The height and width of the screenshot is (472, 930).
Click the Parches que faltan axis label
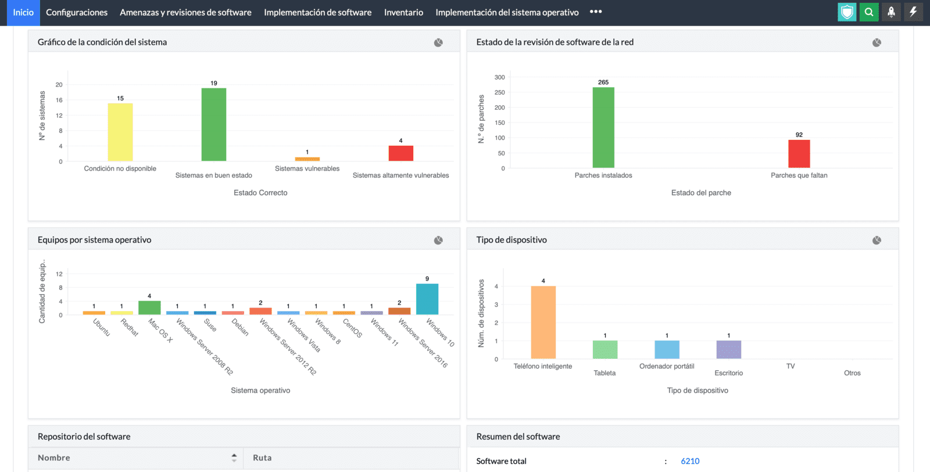click(x=799, y=175)
